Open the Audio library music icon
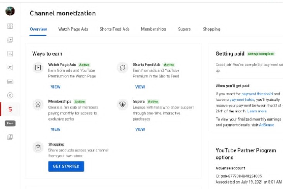The width and height of the screenshot is (283, 189). point(10,137)
